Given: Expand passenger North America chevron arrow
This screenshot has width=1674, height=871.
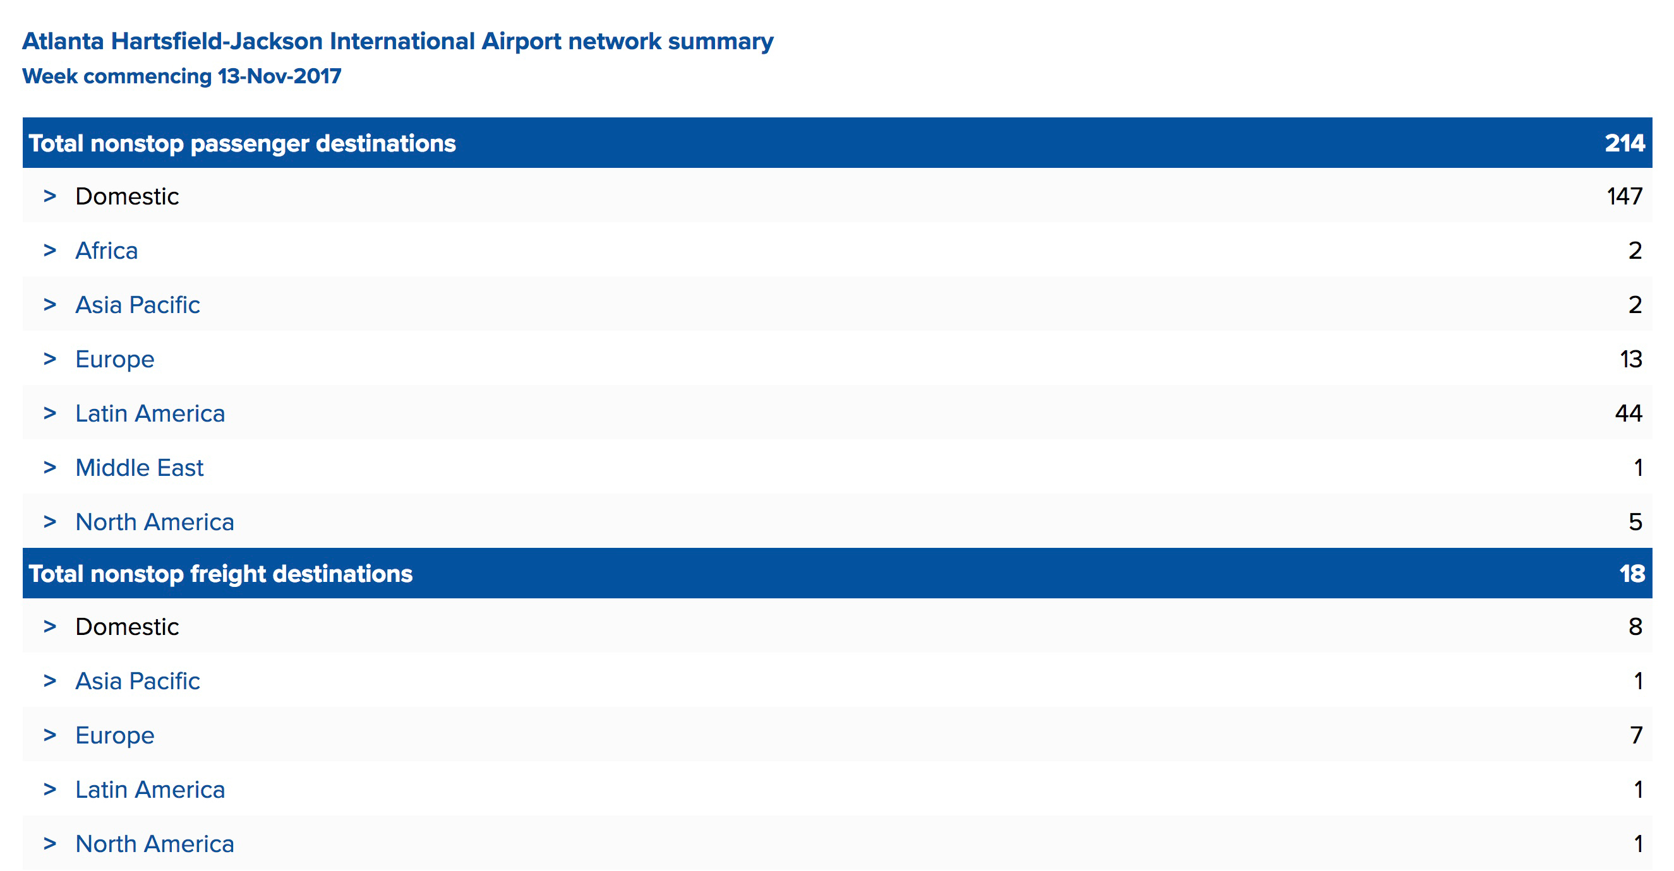Looking at the screenshot, I should tap(50, 521).
